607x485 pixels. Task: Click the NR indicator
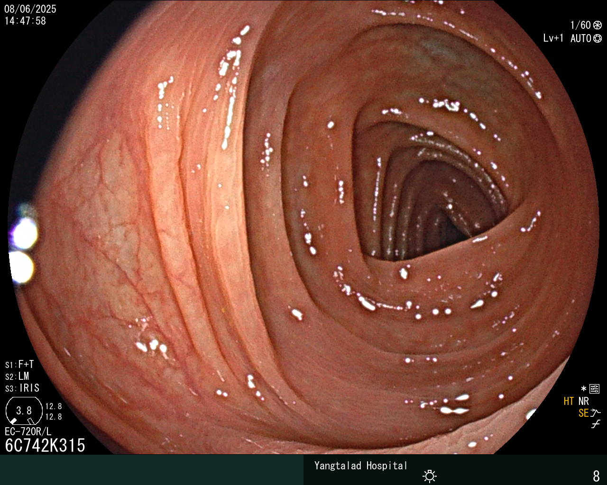point(584,402)
